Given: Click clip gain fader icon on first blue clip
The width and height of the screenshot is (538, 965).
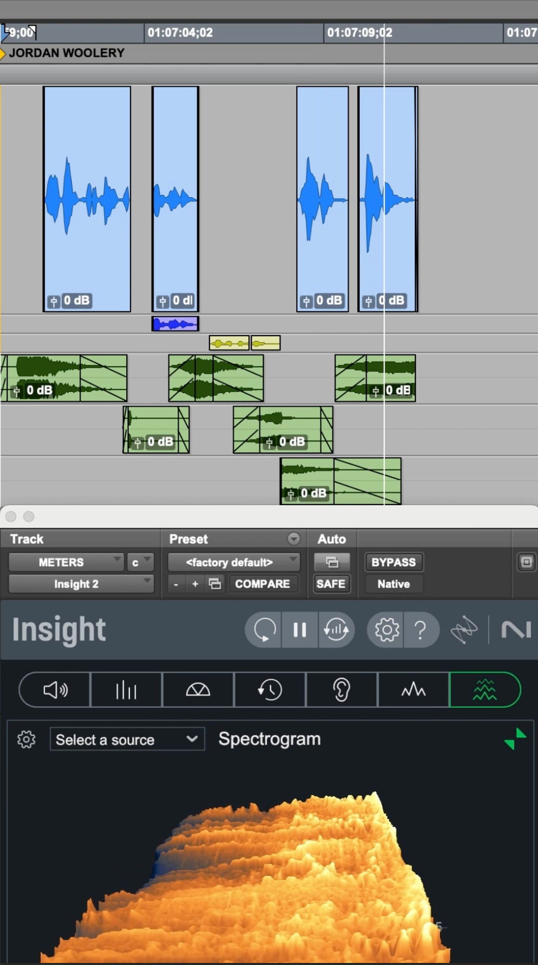Looking at the screenshot, I should coord(54,302).
